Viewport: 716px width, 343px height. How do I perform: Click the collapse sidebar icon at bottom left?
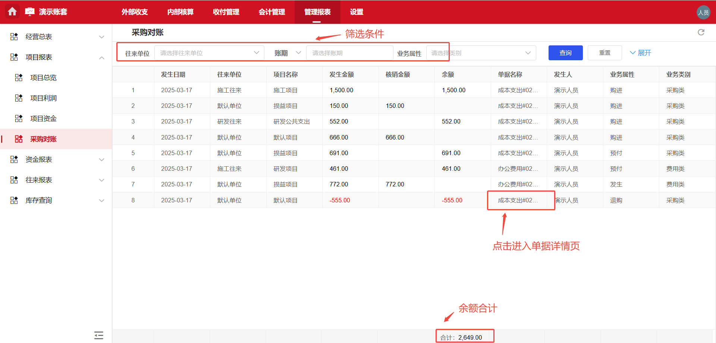coord(98,335)
